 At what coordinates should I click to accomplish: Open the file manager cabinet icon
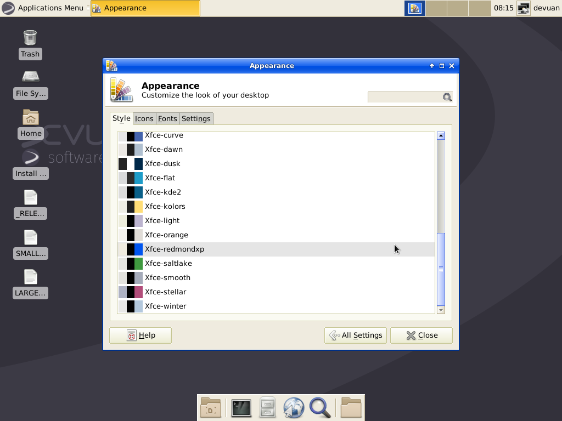pyautogui.click(x=267, y=407)
